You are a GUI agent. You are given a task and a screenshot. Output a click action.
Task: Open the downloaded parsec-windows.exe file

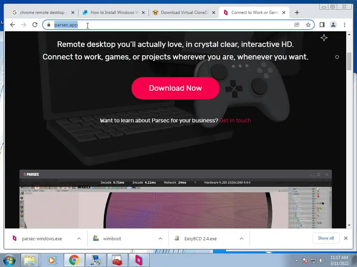point(42,238)
